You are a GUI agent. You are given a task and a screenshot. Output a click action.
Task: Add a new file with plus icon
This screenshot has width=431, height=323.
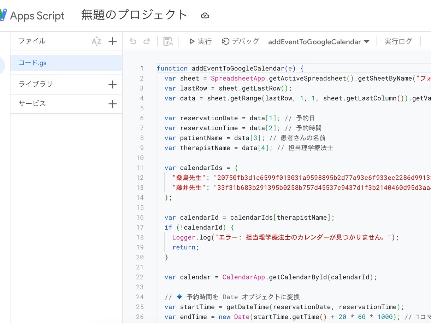(x=112, y=41)
